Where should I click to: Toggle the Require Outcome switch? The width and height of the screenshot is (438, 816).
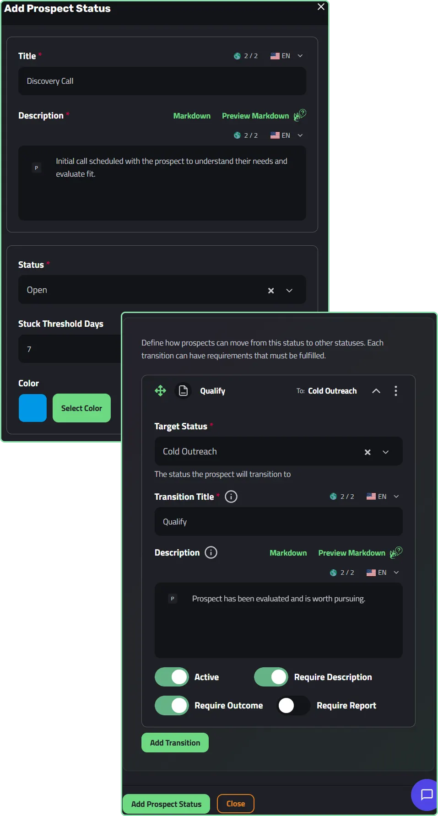[172, 705]
